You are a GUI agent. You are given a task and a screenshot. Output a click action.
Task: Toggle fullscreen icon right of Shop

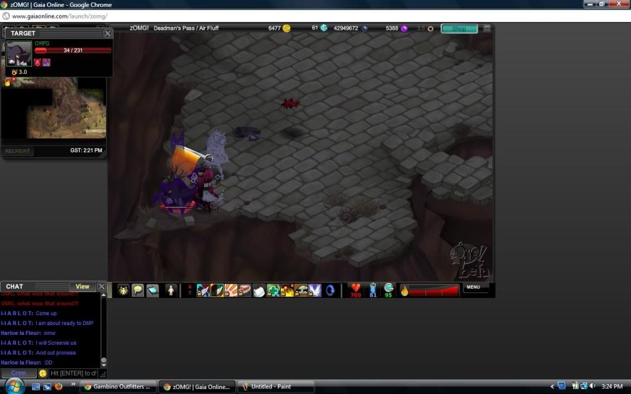(487, 28)
